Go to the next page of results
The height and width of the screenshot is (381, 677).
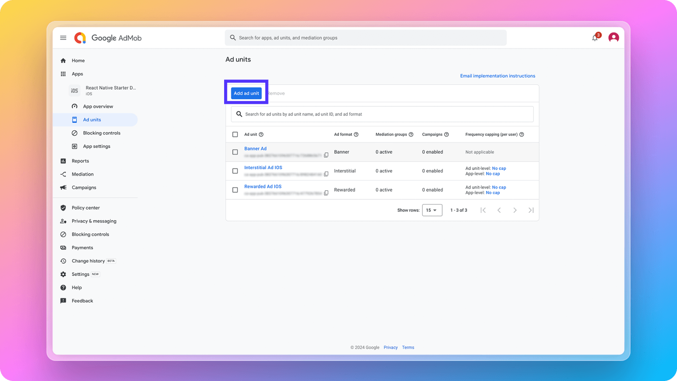pos(515,210)
